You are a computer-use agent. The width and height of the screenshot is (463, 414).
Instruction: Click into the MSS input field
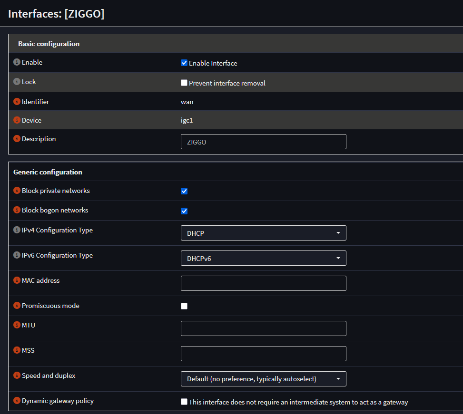click(263, 354)
